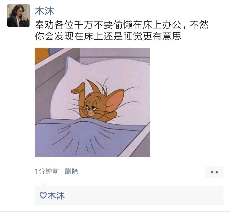This screenshot has height=216, width=230.
Task: Click the 删除 link to delete post
Action: [x=71, y=171]
